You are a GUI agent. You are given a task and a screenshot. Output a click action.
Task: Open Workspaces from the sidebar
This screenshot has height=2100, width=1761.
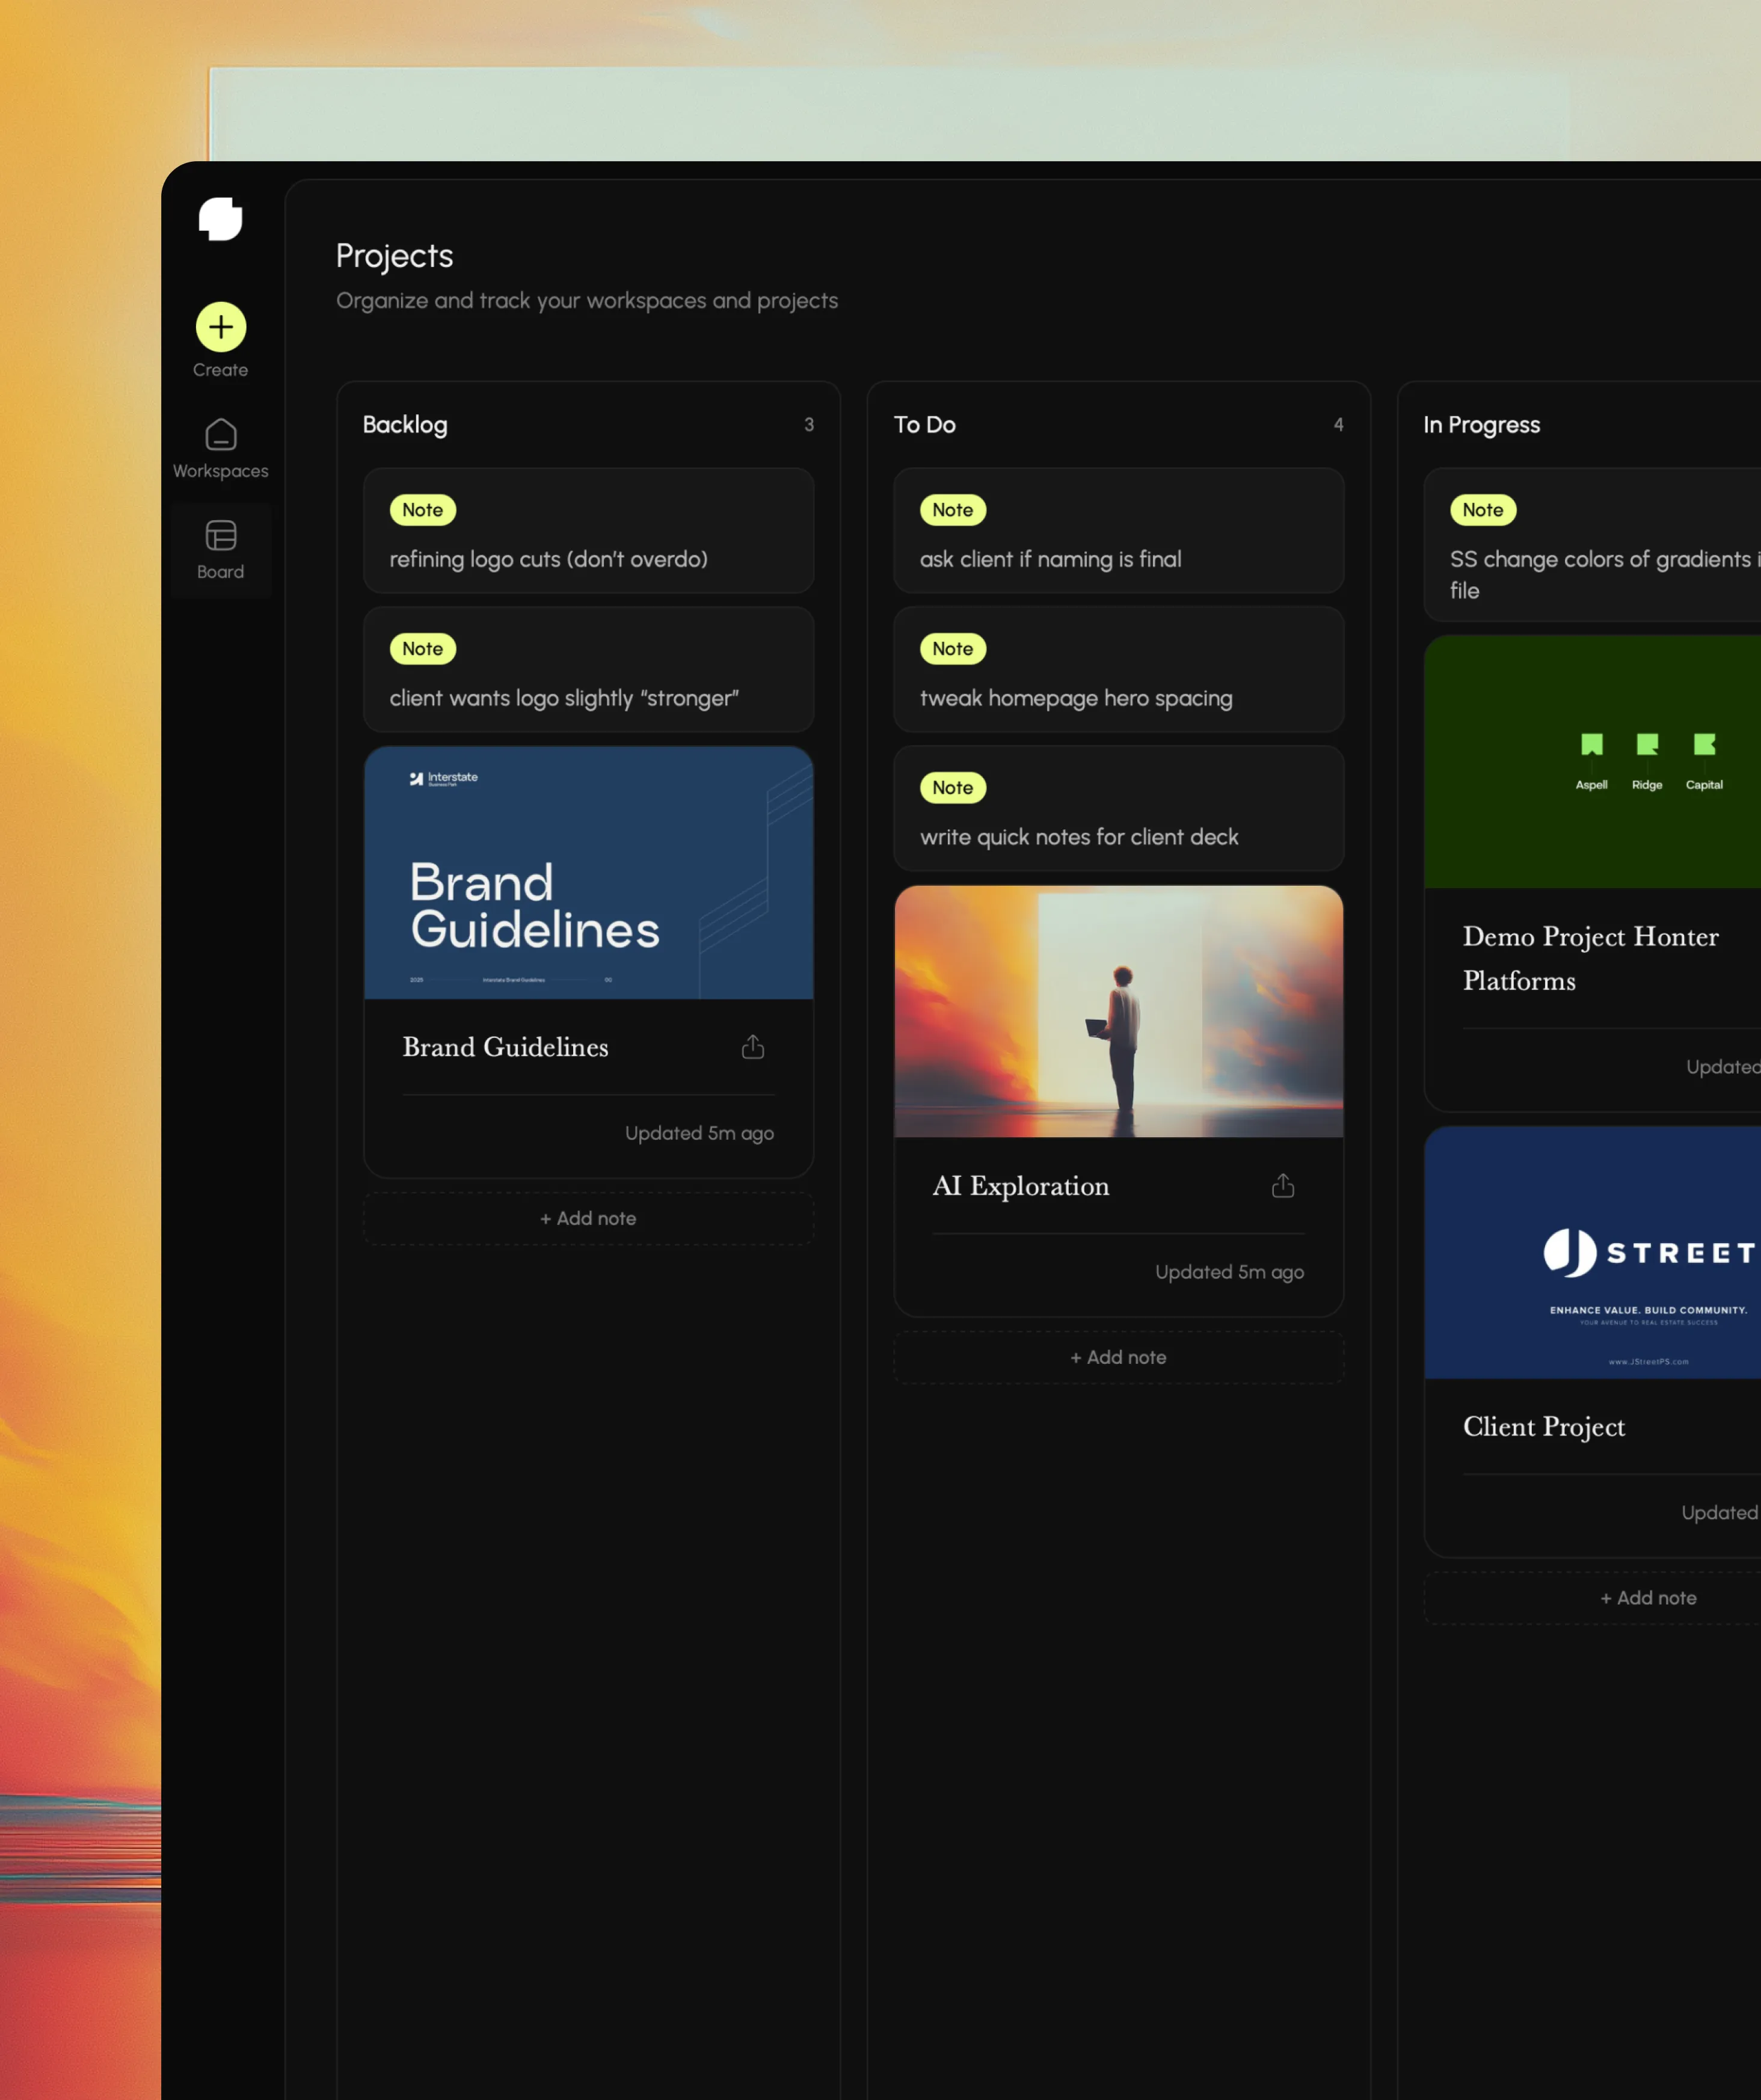click(x=220, y=448)
